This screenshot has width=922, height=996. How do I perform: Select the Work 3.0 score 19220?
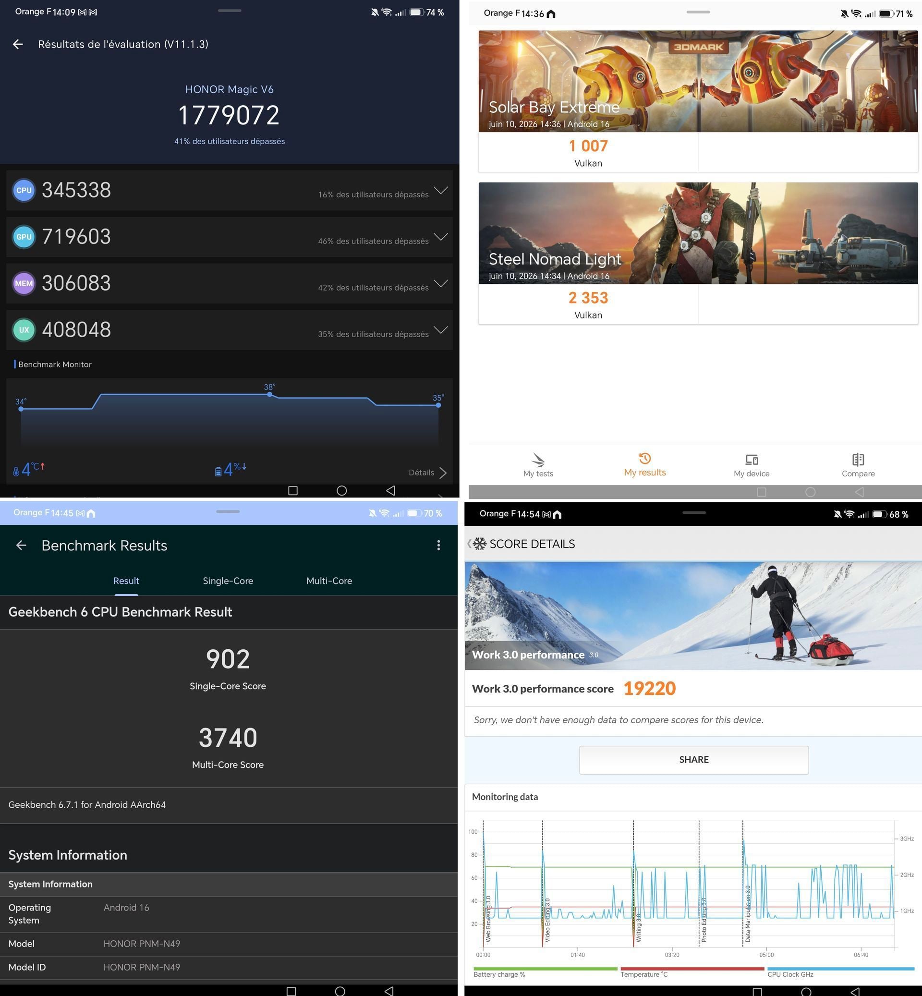coord(650,689)
